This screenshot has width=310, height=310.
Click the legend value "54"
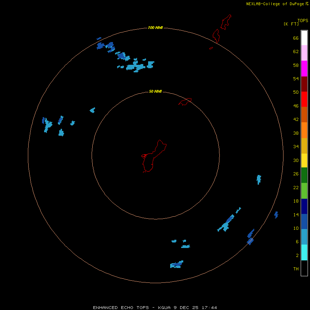(x=296, y=79)
